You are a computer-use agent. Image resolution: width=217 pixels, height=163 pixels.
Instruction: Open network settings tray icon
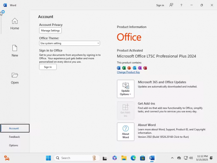[x=185, y=158]
